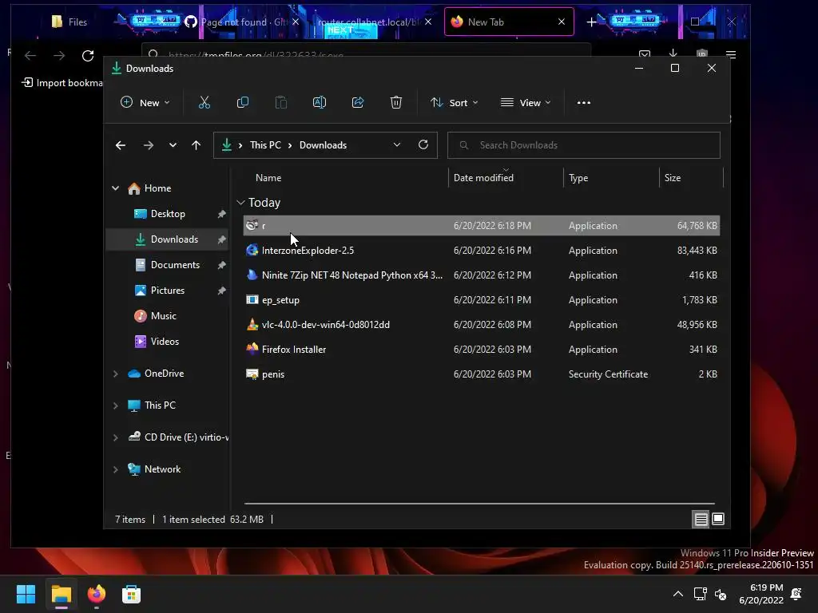Select the Firefox Installer file

[x=482, y=350]
